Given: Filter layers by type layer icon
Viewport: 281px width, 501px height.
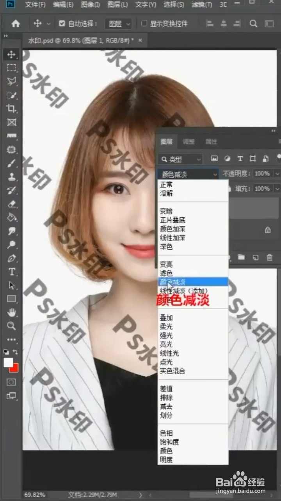Looking at the screenshot, I should coord(240,159).
